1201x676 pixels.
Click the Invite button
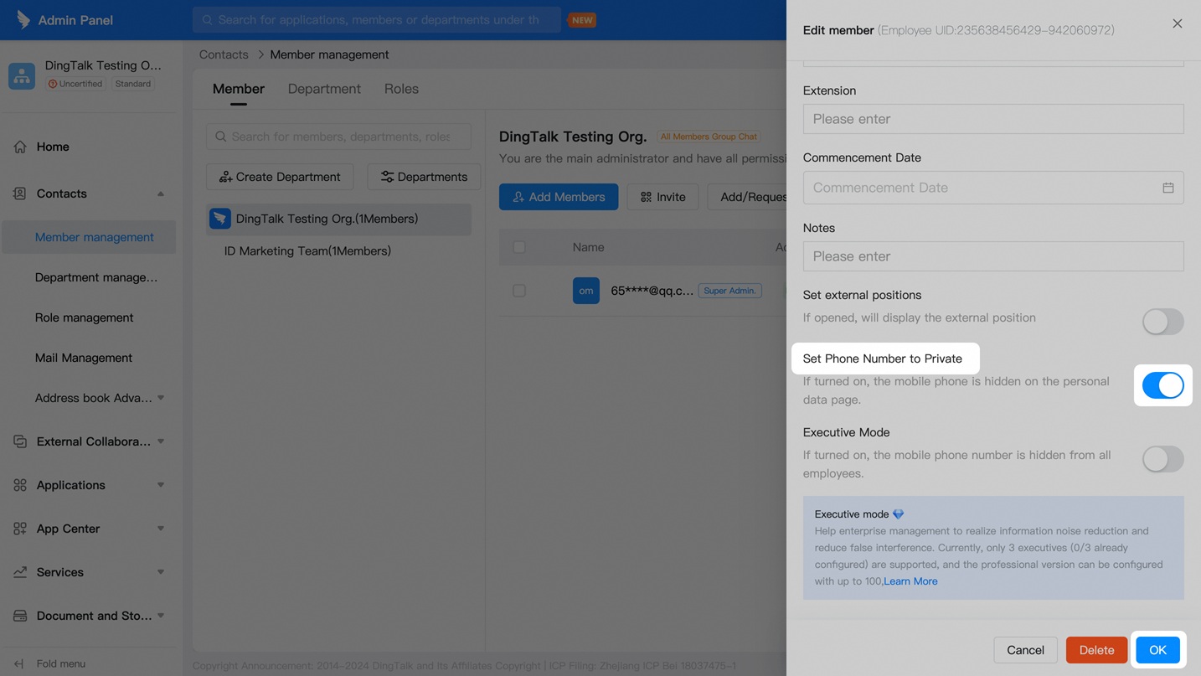point(662,197)
